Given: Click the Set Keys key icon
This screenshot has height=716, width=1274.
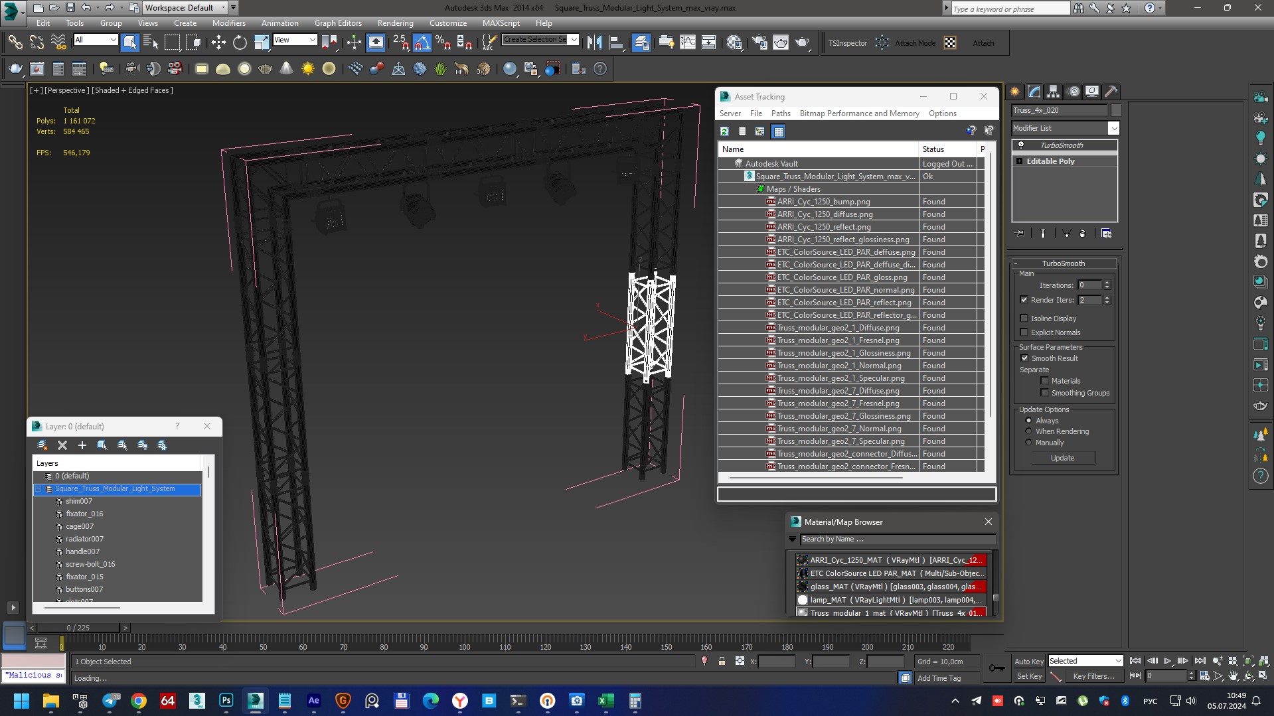Looking at the screenshot, I should click(x=996, y=668).
